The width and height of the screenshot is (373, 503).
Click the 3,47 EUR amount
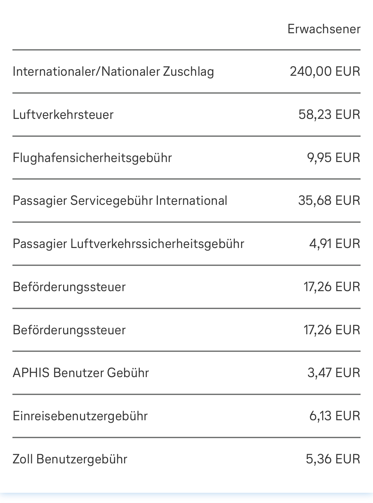(x=333, y=373)
